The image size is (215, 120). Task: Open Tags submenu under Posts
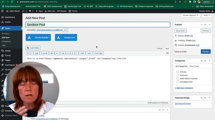pos(4,45)
